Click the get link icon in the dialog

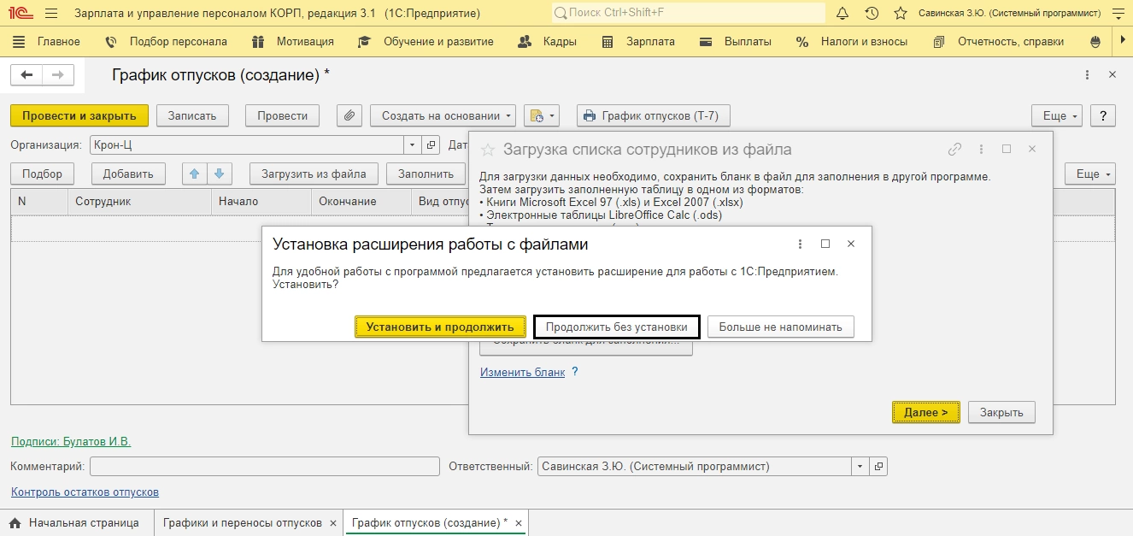[x=955, y=150]
